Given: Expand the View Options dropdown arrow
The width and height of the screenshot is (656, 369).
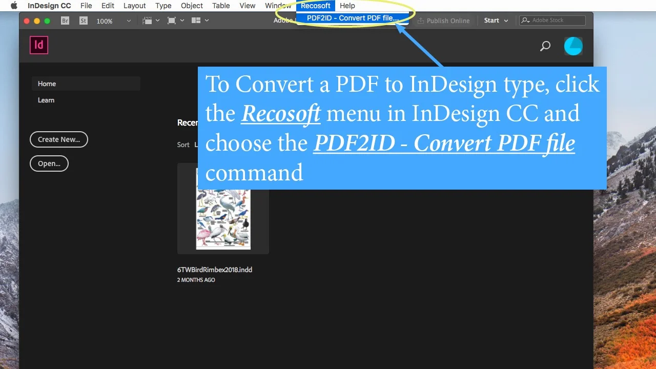Looking at the screenshot, I should (157, 20).
